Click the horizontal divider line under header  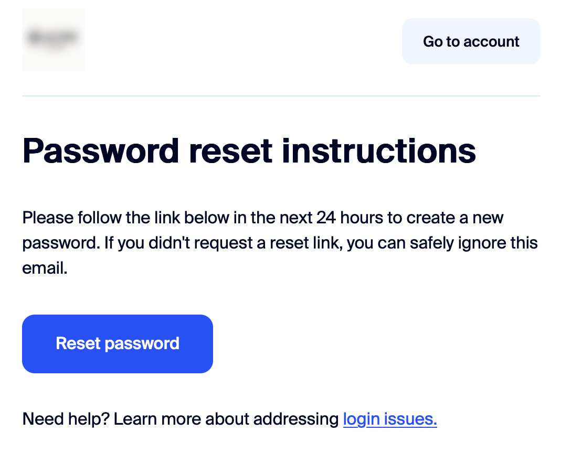tap(281, 96)
